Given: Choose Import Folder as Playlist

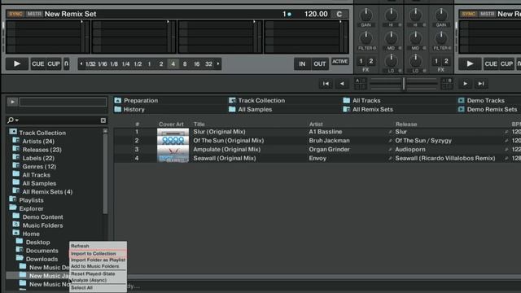Looking at the screenshot, I should pos(98,260).
